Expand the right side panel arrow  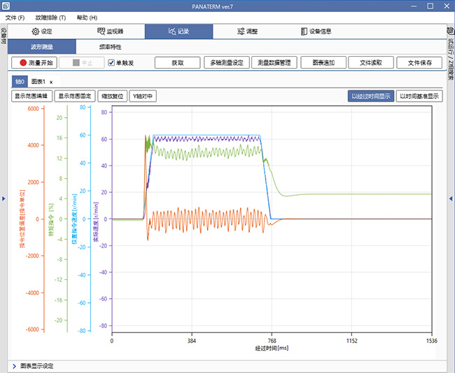(x=451, y=200)
